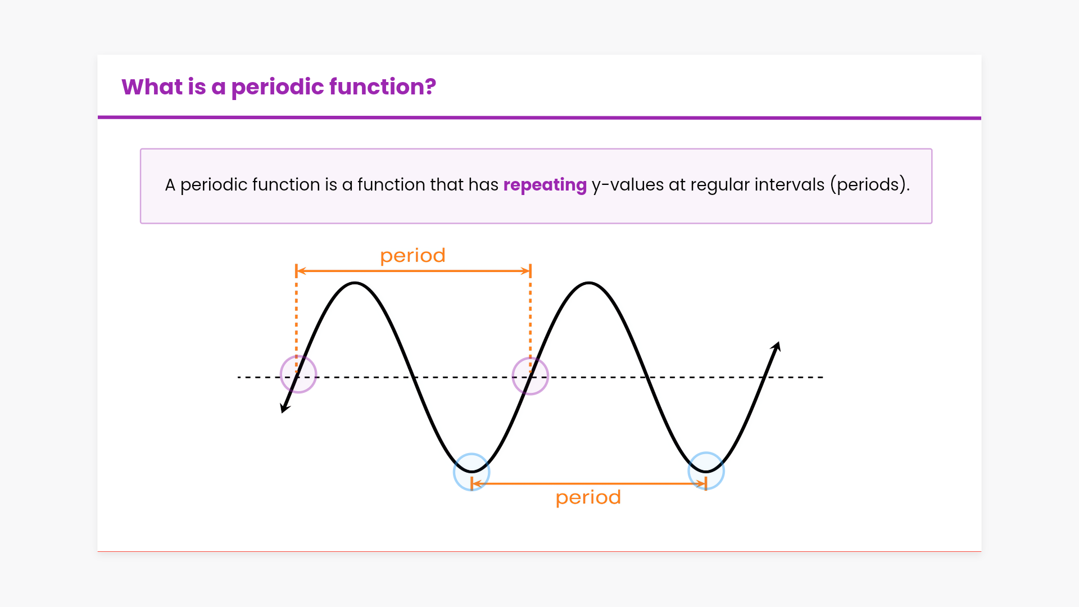Click the first peak of the wave

pyautogui.click(x=355, y=283)
